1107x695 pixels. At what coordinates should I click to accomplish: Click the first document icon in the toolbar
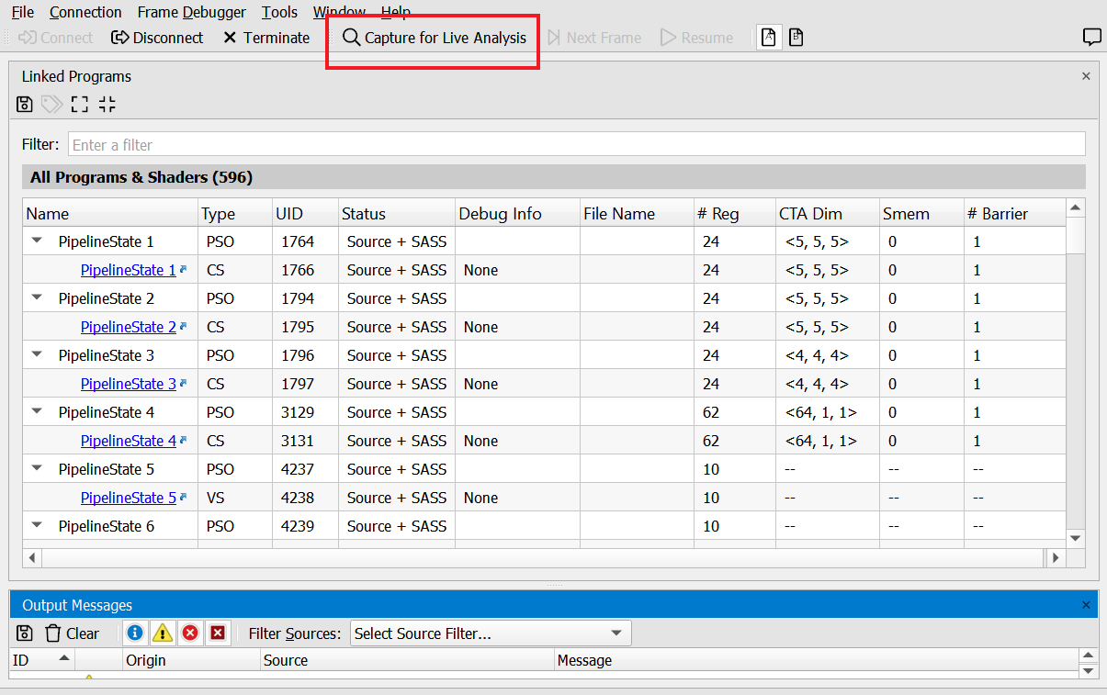click(x=768, y=37)
